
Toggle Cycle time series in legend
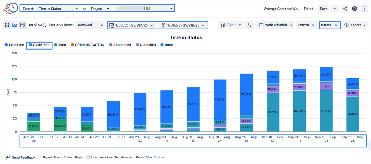click(39, 45)
